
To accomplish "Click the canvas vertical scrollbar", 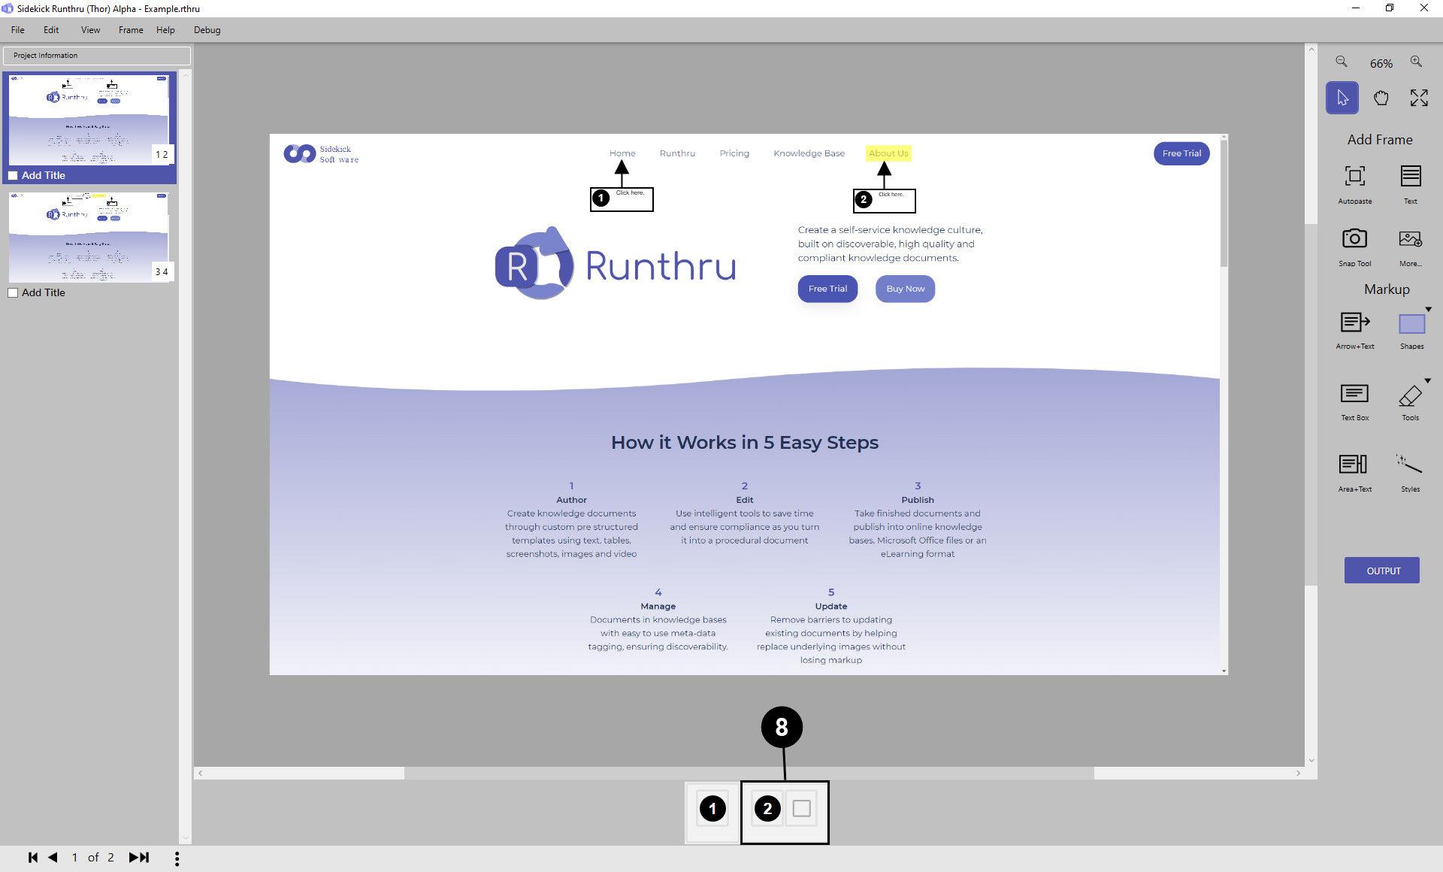I will (1311, 404).
